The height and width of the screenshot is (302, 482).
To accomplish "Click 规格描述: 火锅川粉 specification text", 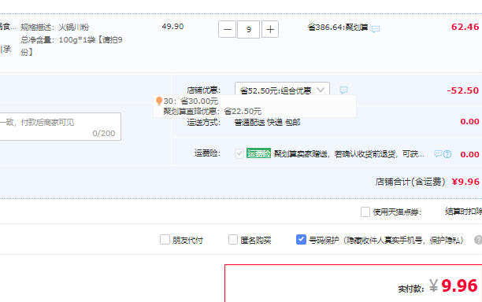I will coord(54,28).
